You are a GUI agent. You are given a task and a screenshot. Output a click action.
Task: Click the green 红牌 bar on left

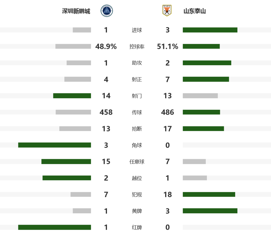pos(54,227)
